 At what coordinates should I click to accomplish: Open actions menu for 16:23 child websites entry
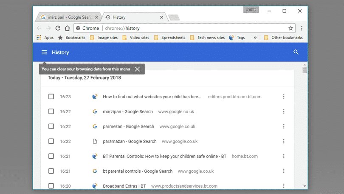point(284,97)
